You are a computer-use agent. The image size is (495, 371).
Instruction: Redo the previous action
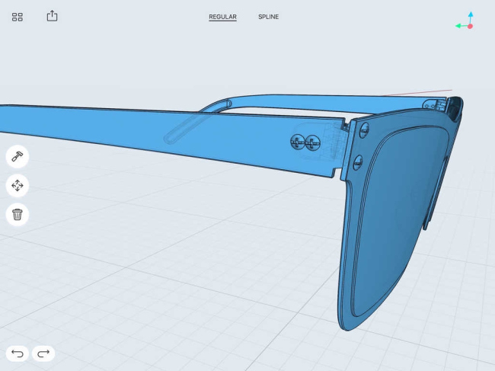[x=43, y=353]
